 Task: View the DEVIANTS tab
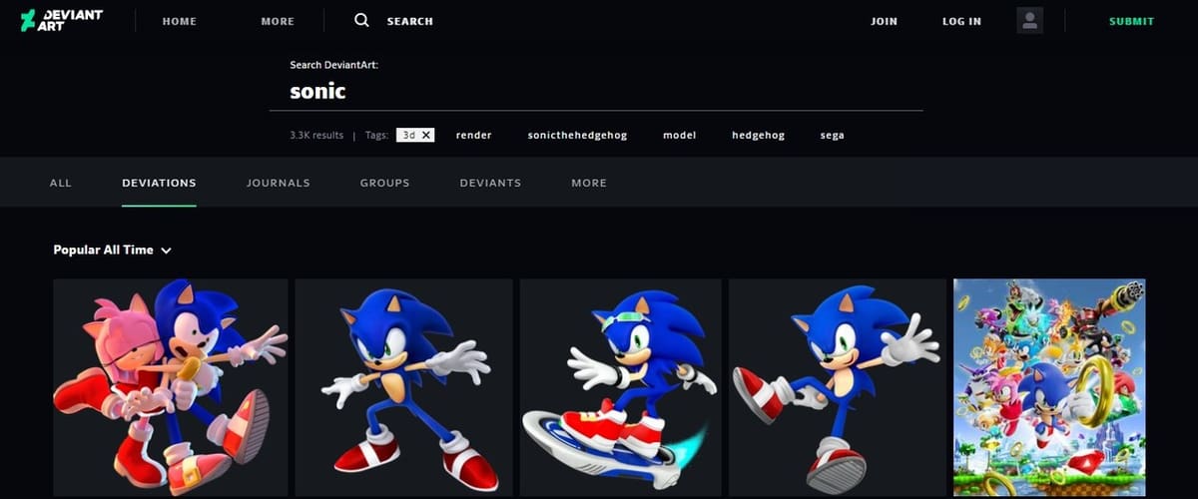490,183
